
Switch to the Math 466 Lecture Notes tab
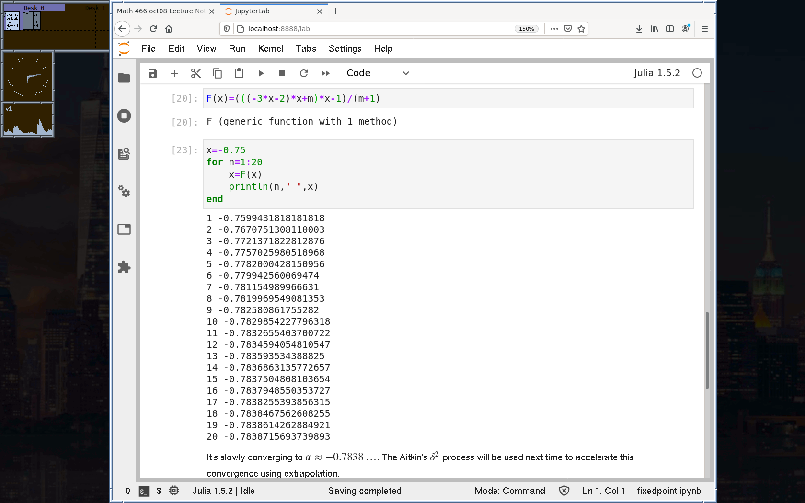tap(161, 11)
